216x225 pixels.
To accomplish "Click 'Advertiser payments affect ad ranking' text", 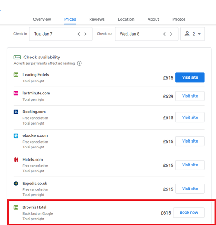I will coord(45,63).
